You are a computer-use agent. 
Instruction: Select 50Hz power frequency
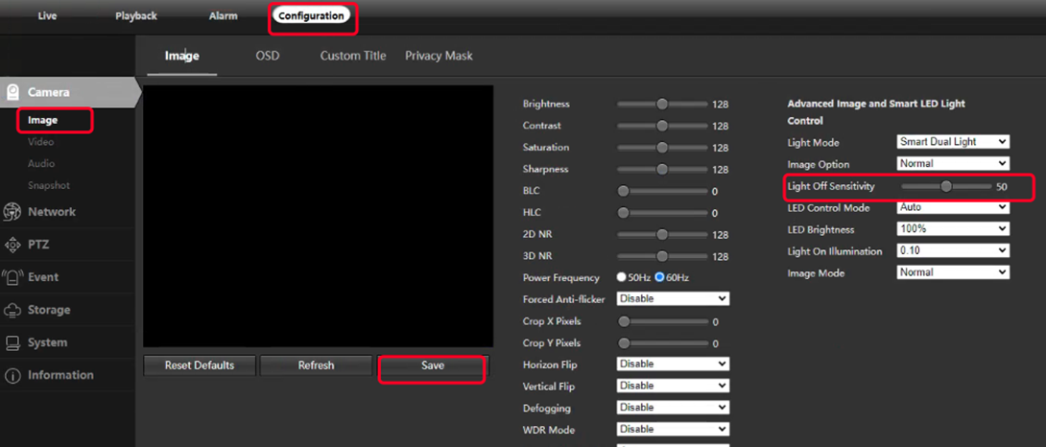coord(622,277)
